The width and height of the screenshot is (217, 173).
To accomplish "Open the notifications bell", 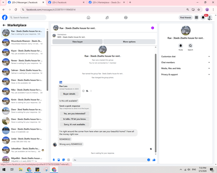I will click(x=203, y=17).
